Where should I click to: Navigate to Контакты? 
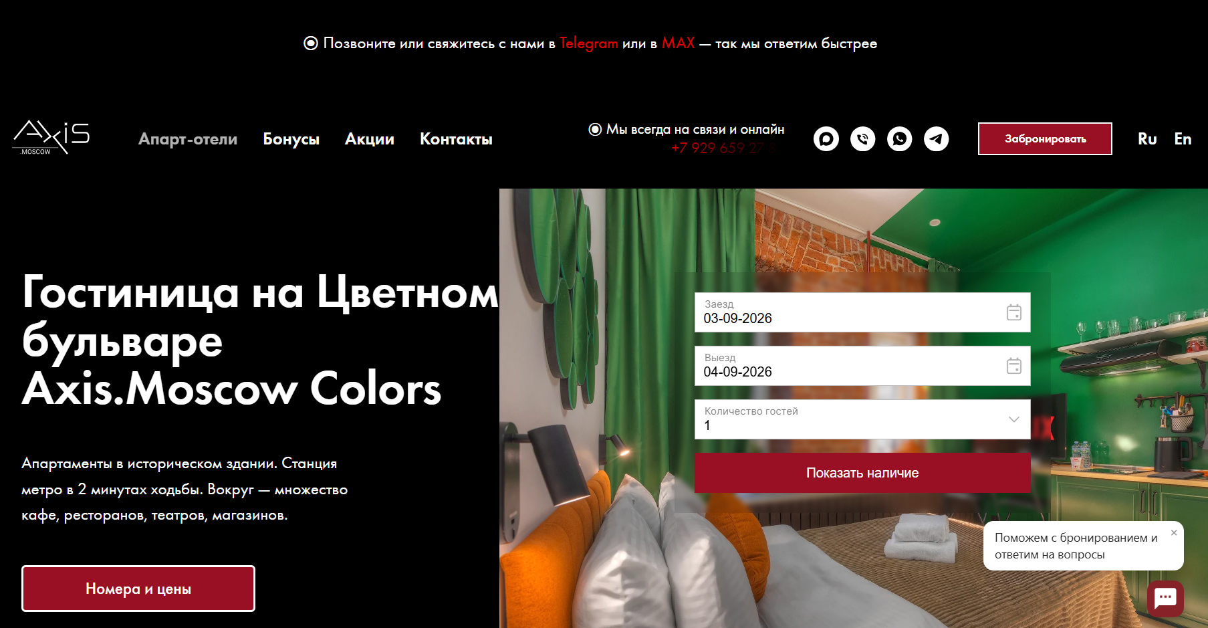(x=456, y=139)
